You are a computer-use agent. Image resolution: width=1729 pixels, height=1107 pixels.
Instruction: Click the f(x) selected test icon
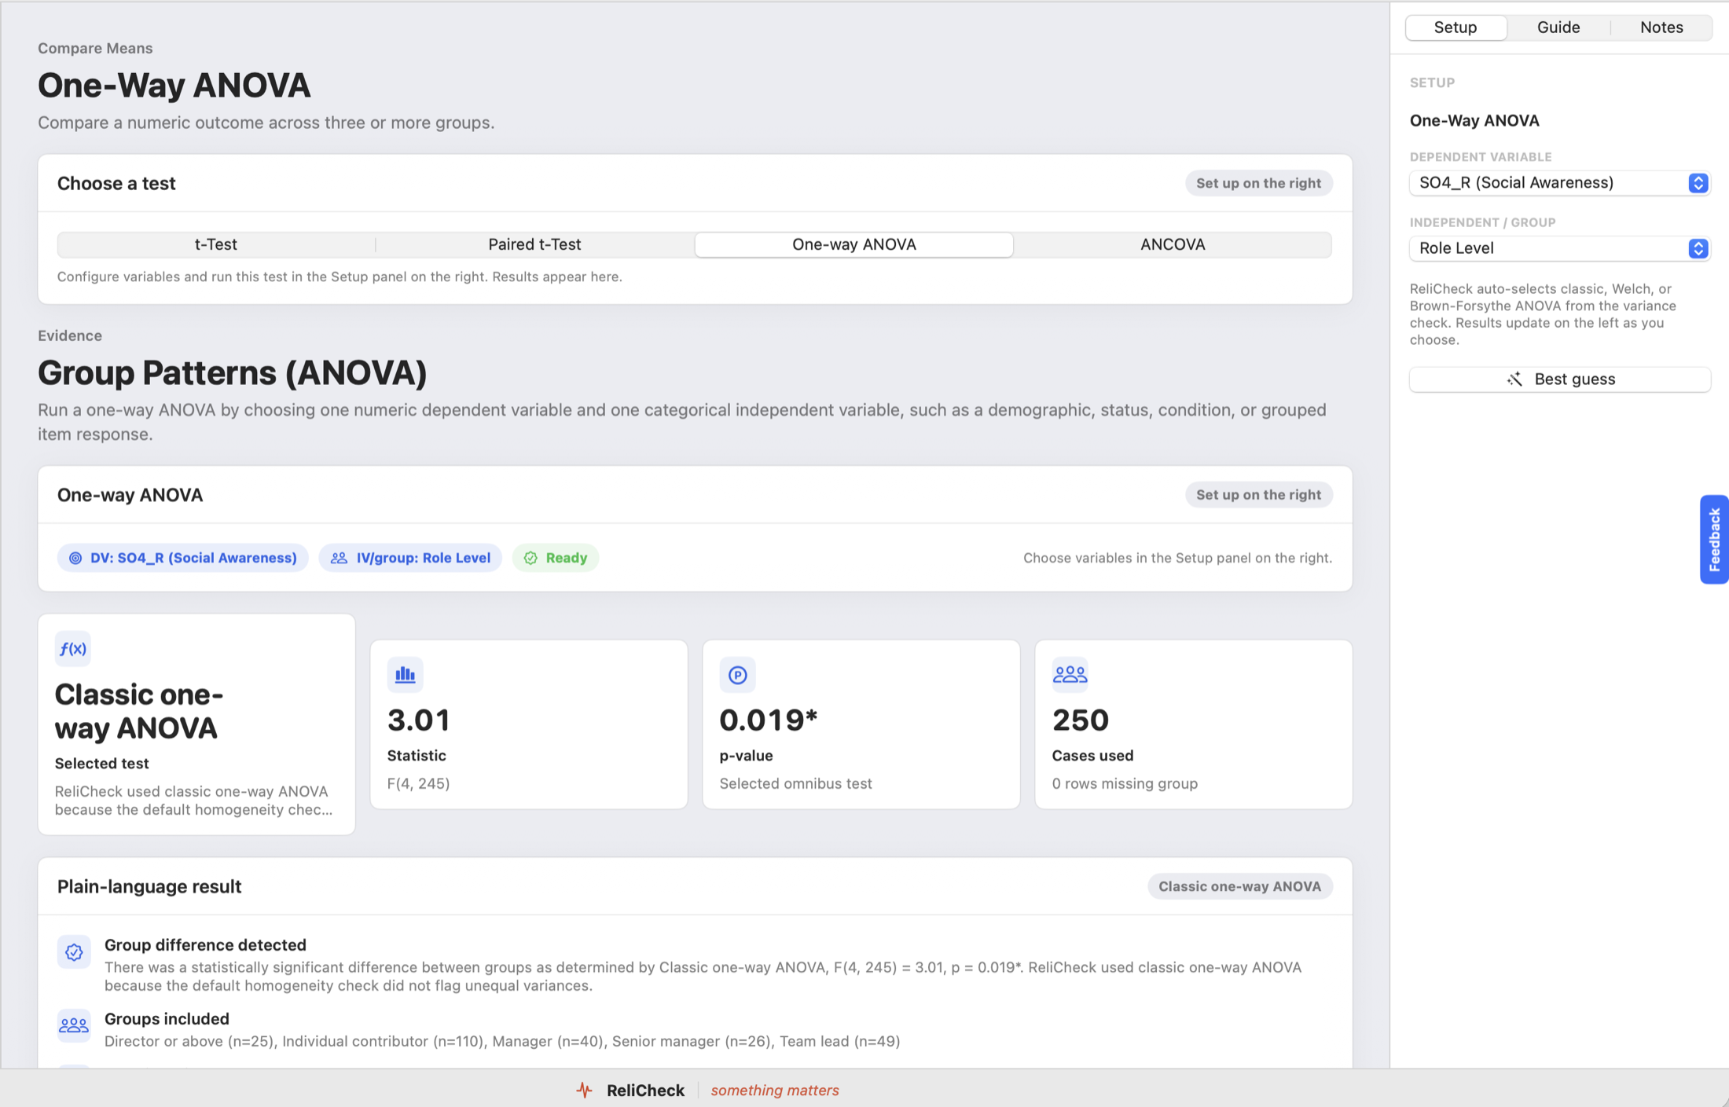point(73,649)
